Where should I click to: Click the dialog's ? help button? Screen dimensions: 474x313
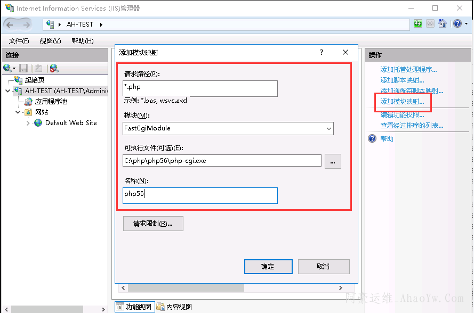tap(322, 52)
